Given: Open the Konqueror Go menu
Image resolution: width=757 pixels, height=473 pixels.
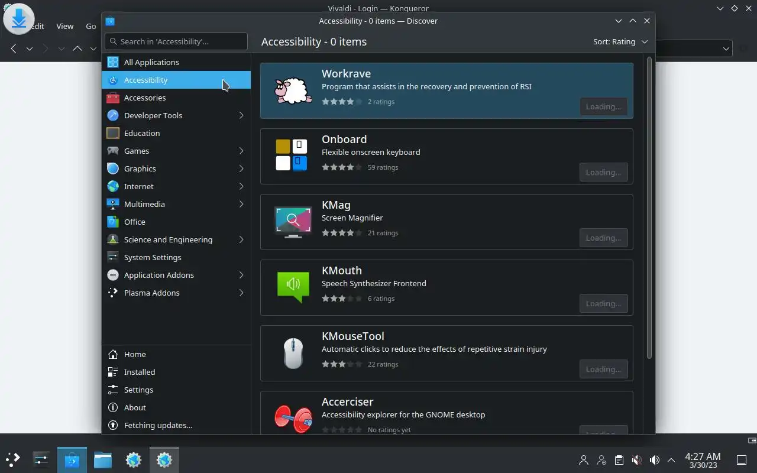Looking at the screenshot, I should (x=90, y=26).
